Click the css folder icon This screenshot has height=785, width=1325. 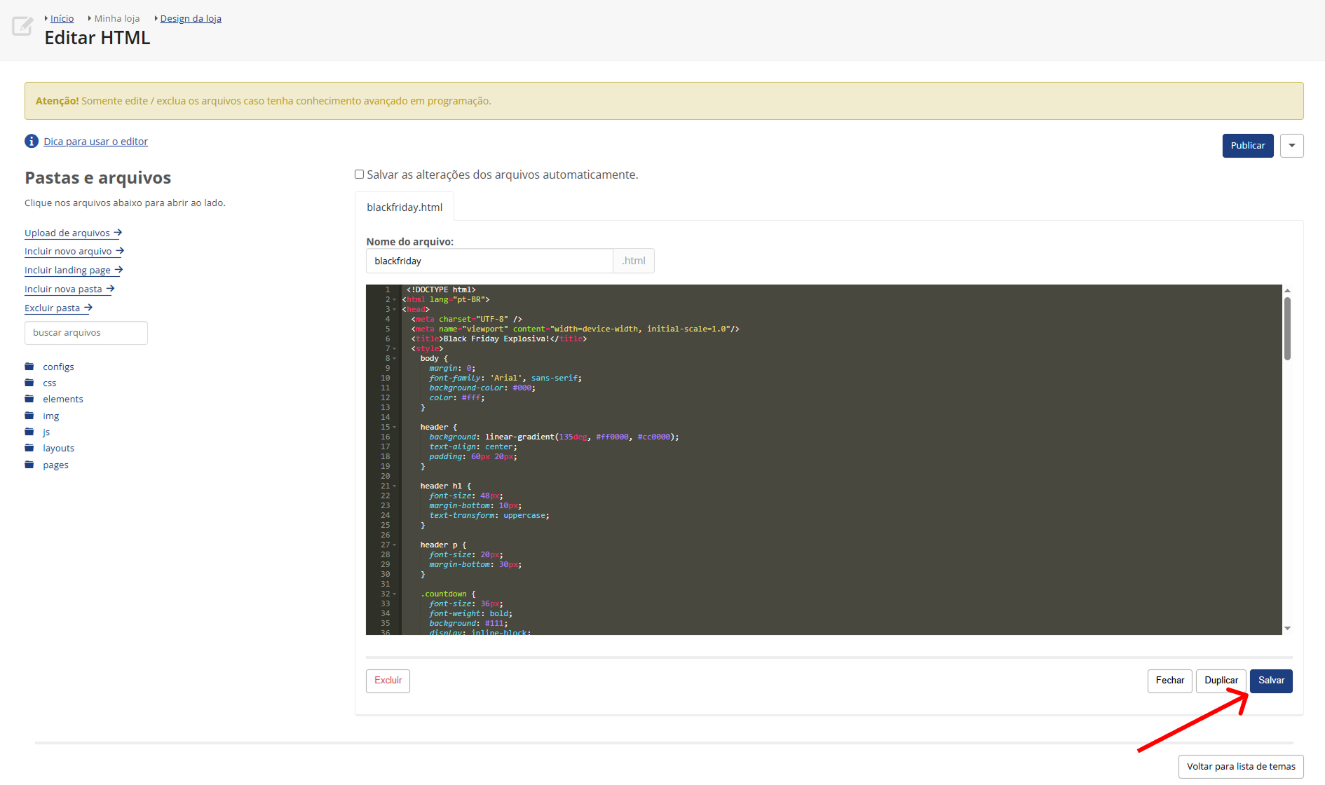click(29, 382)
